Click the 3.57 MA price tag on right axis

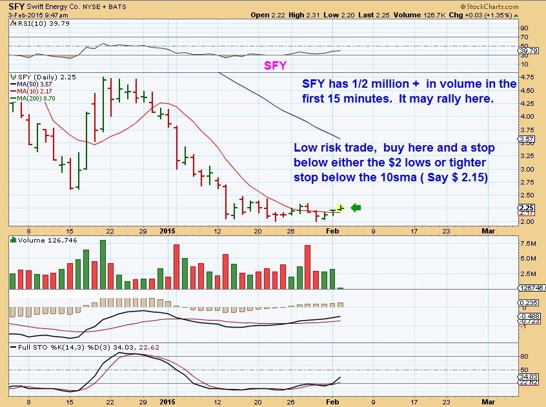[527, 139]
